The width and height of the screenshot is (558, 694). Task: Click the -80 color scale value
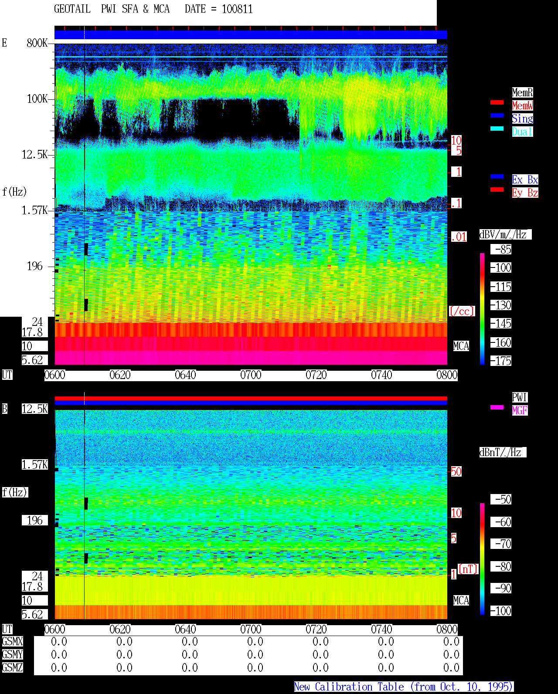pos(501,566)
